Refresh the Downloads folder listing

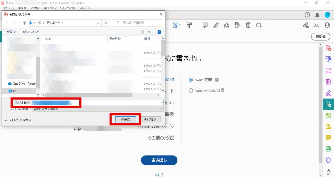point(106,23)
